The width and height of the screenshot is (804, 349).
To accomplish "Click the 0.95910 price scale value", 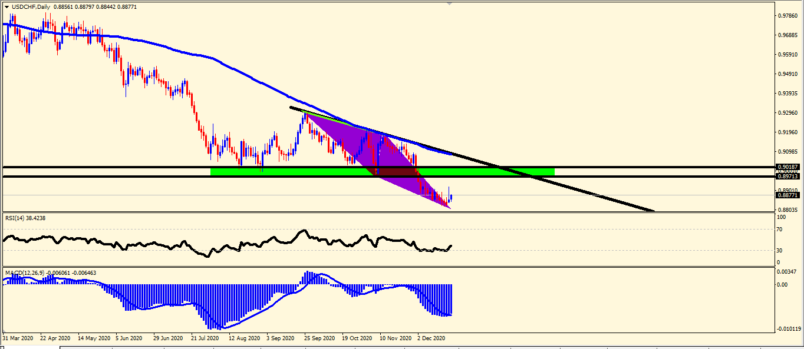I will pos(787,55).
